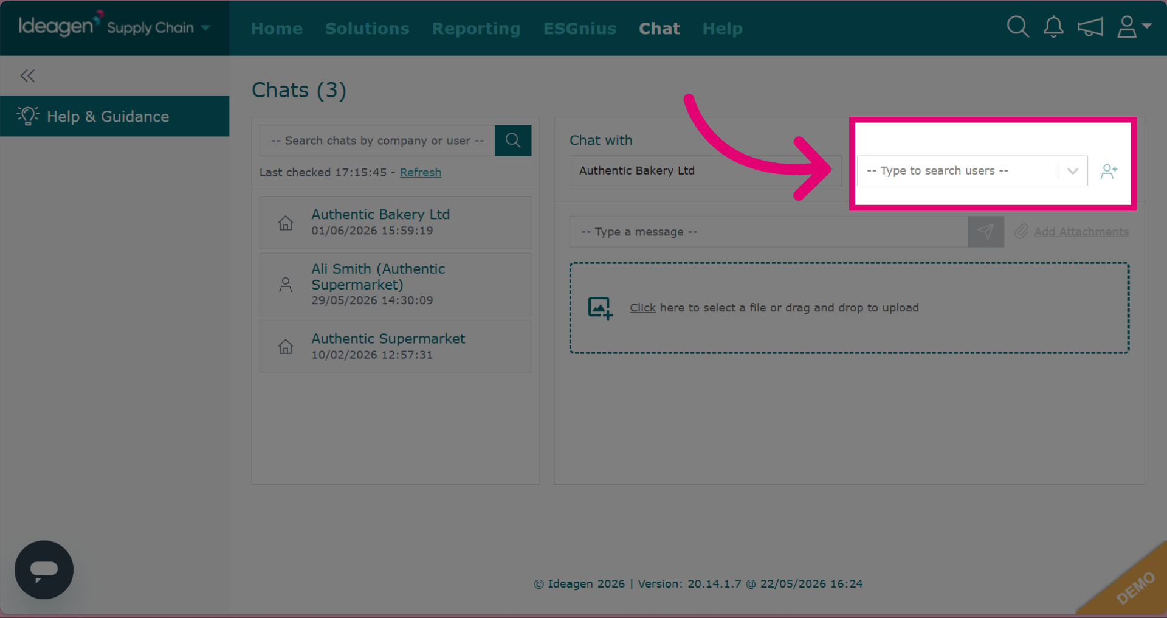Open the user account menu
1167x618 pixels.
[1134, 27]
